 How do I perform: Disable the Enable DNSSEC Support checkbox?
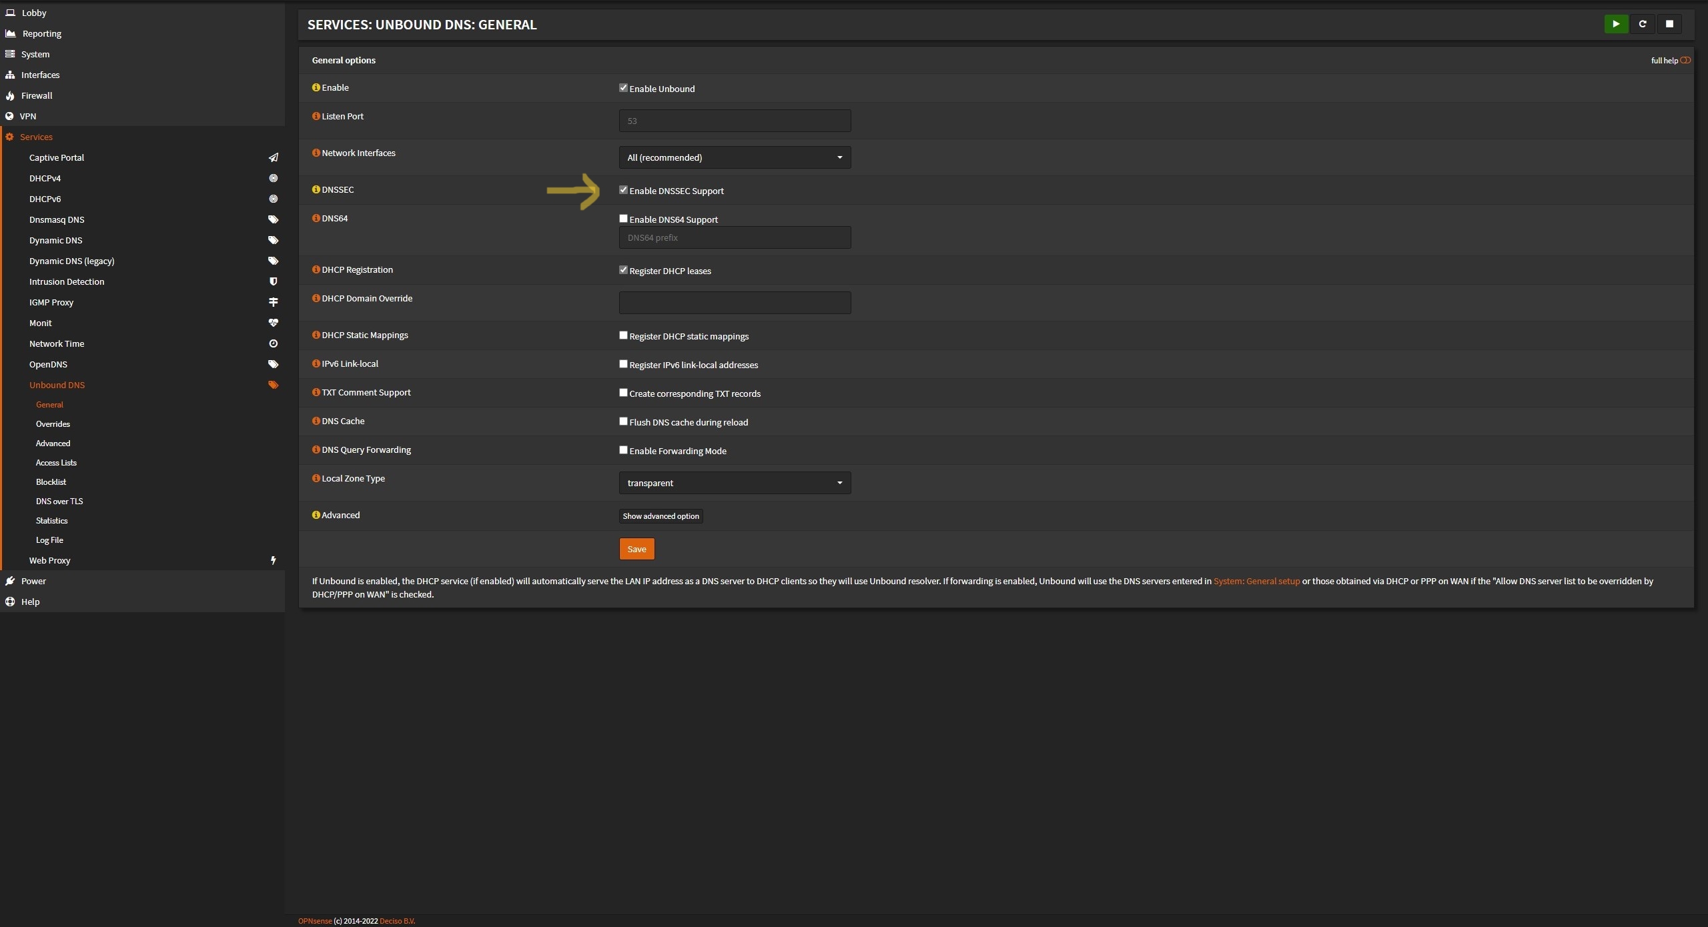[x=623, y=190]
